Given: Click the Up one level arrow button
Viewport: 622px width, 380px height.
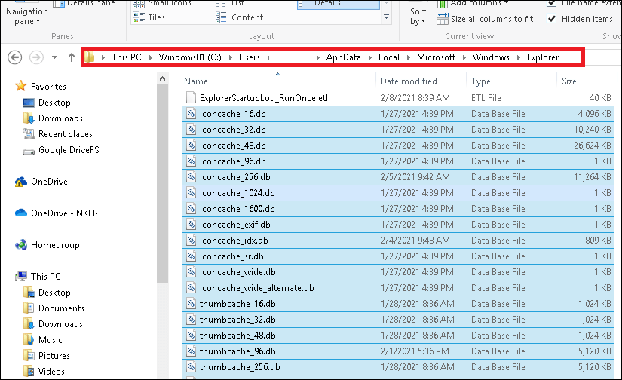Looking at the screenshot, I should tap(72, 57).
